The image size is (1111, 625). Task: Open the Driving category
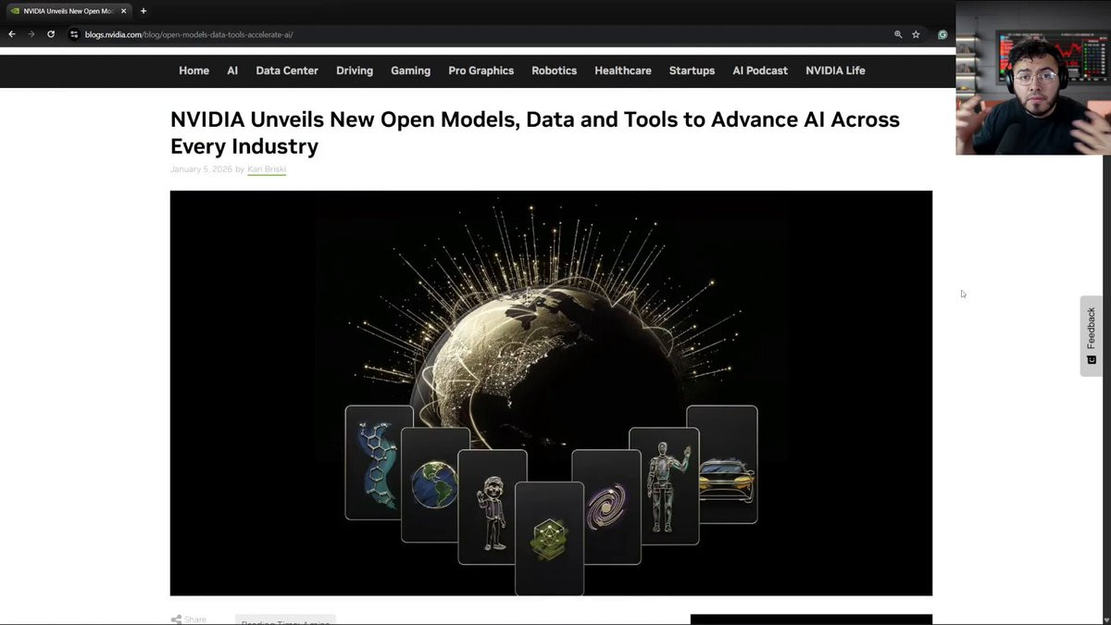pyautogui.click(x=355, y=70)
